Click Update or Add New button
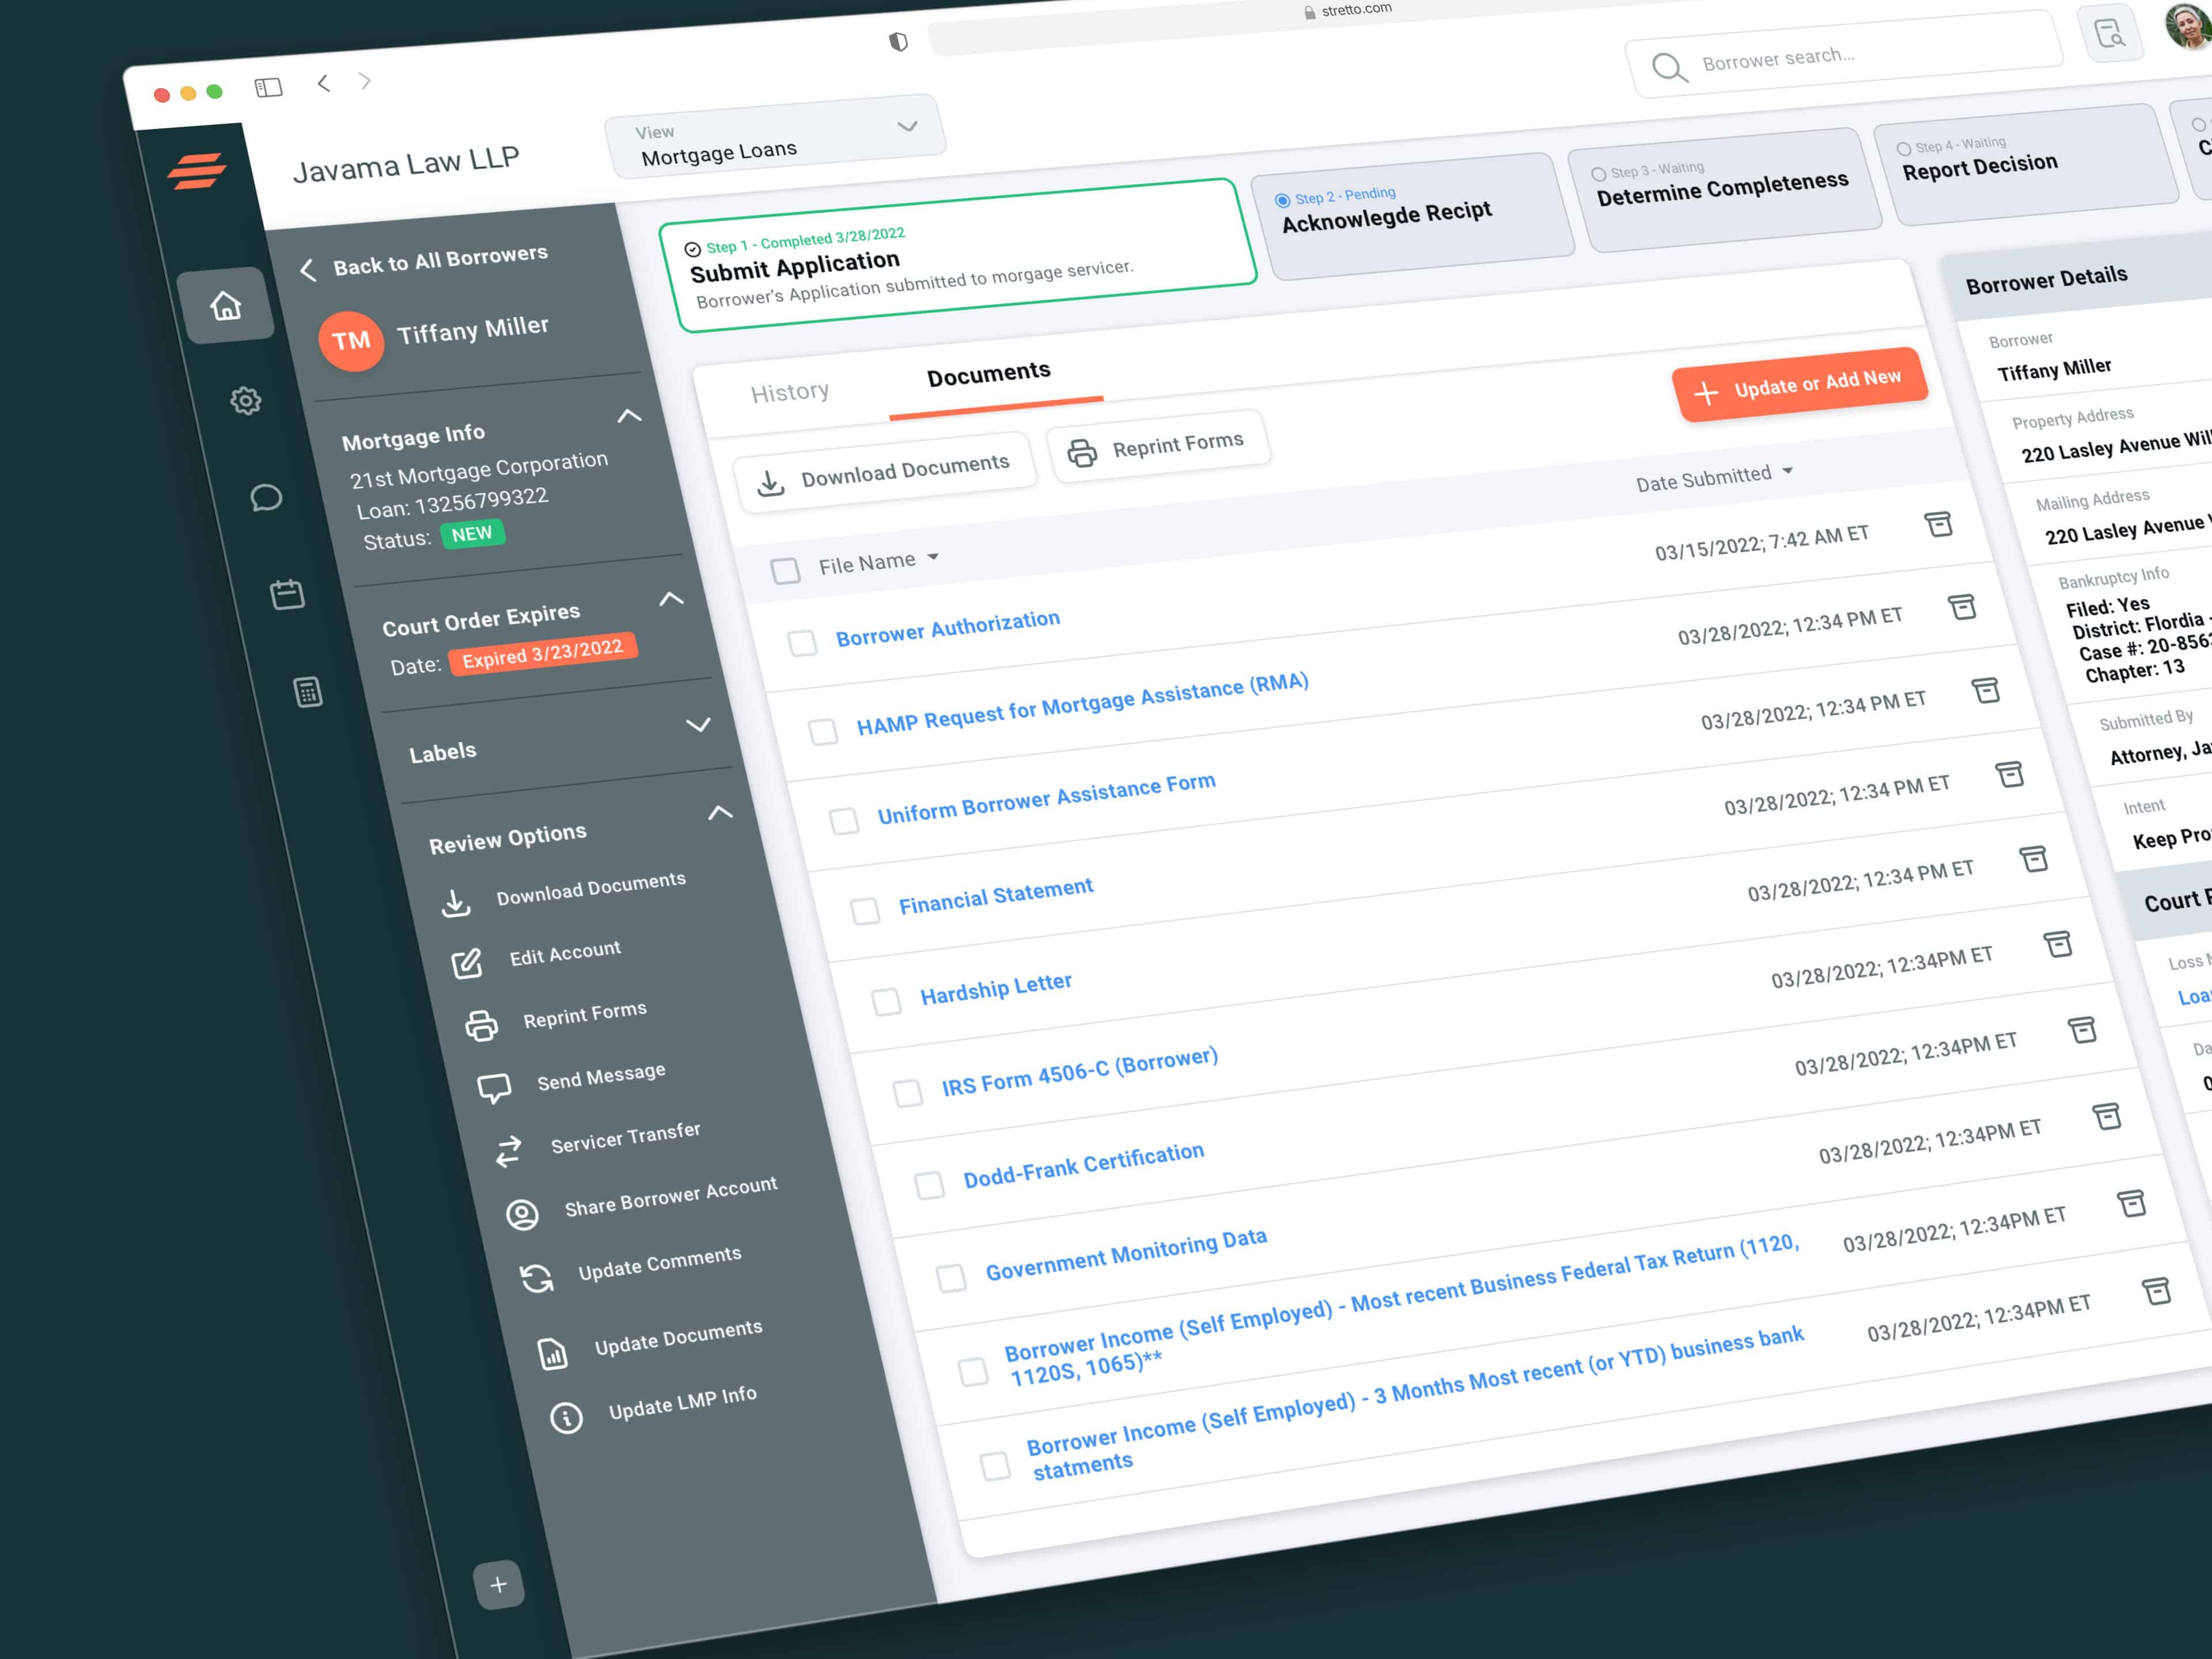Image resolution: width=2212 pixels, height=1659 pixels. coord(1800,384)
